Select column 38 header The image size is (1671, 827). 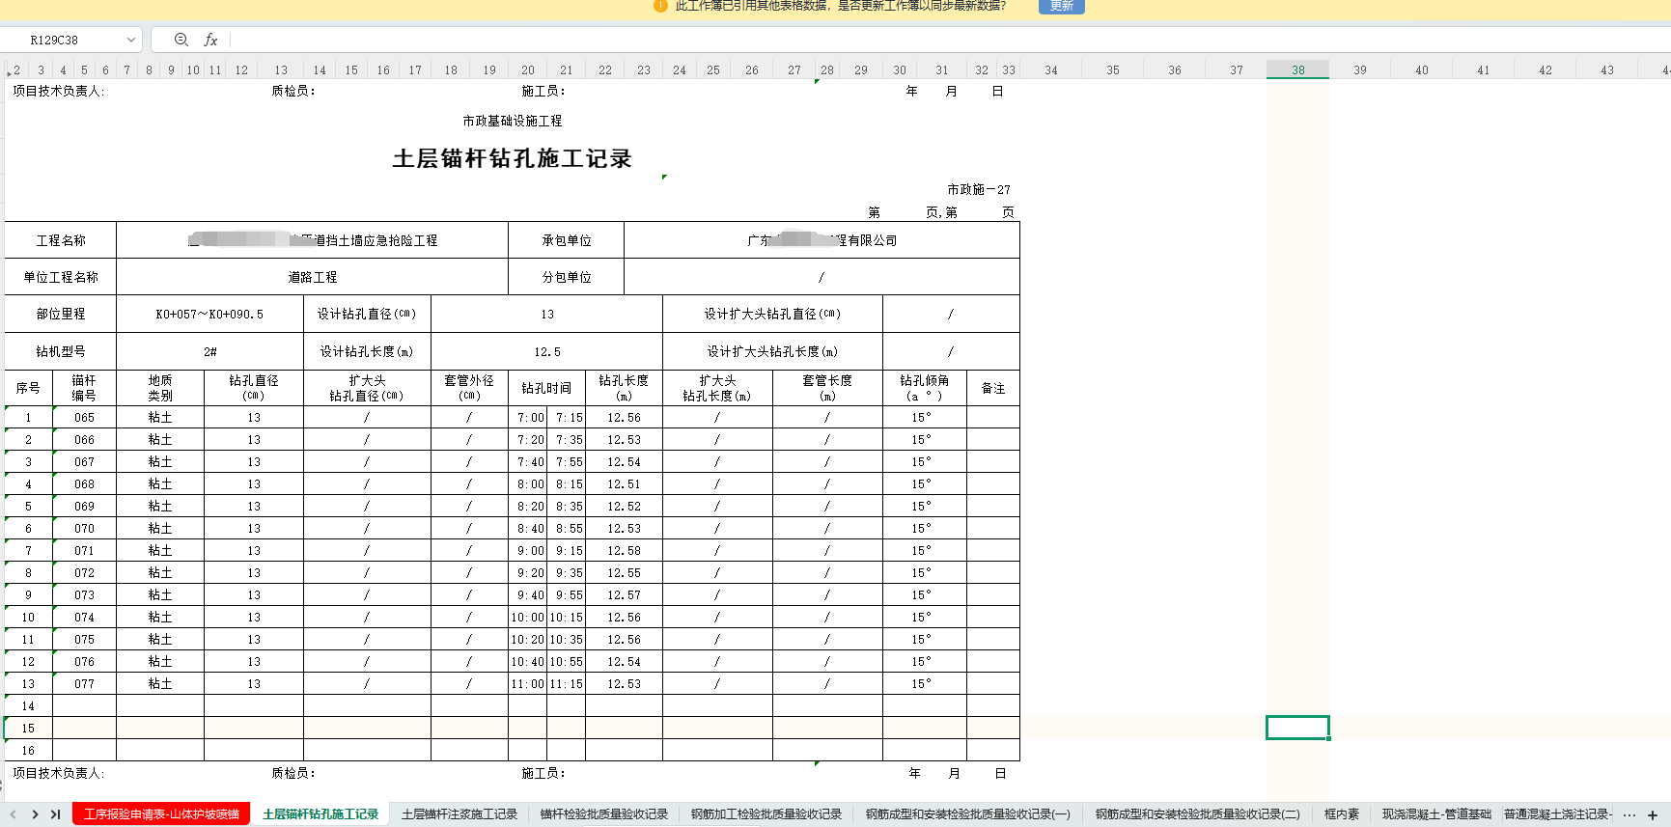(1297, 69)
